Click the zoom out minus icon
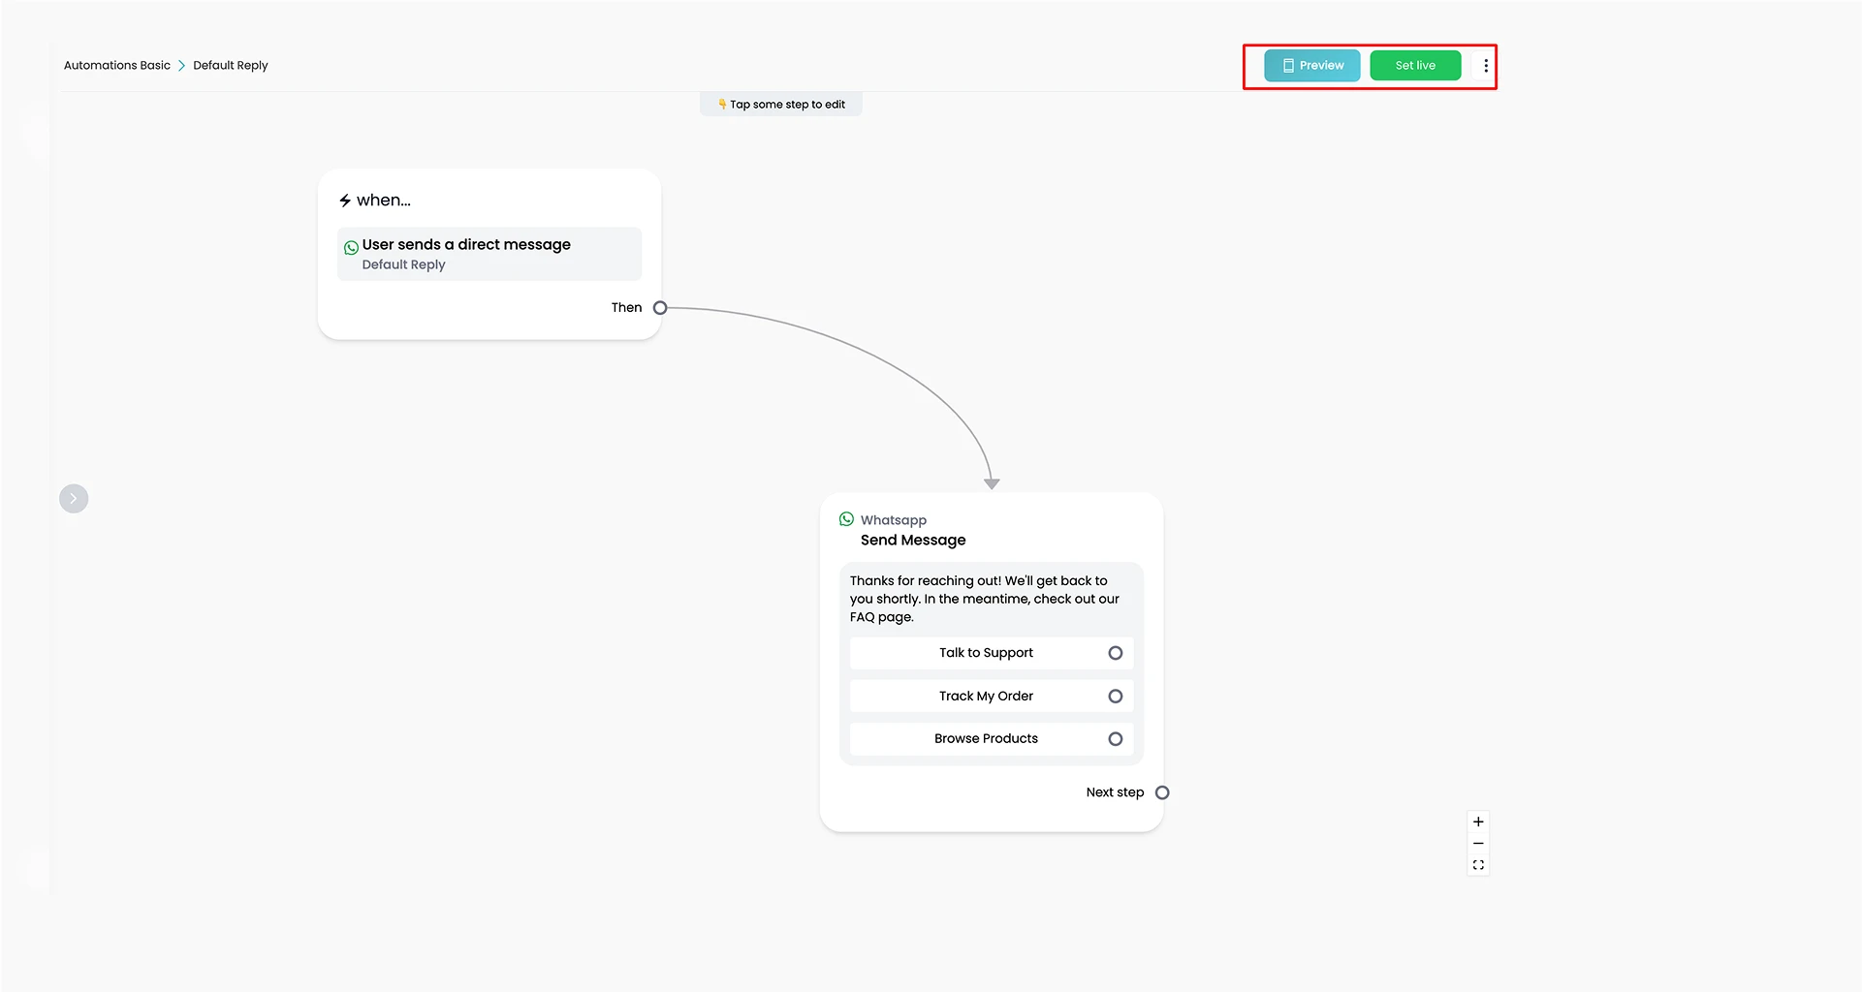This screenshot has width=1862, height=993. click(x=1478, y=844)
